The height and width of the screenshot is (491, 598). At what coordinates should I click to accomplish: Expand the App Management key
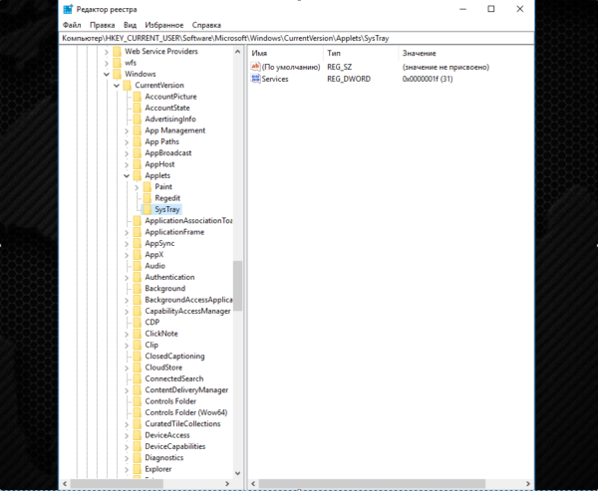127,130
